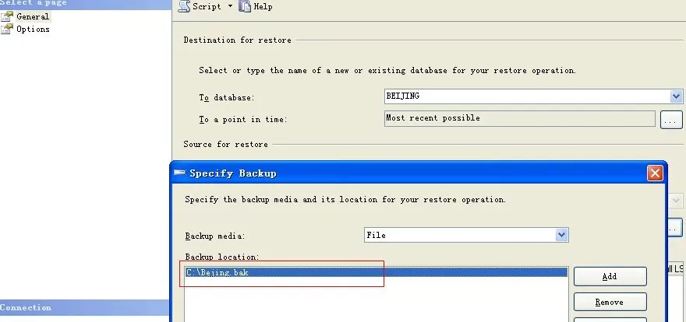Select C:\Bejing.bak in backup location list
The width and height of the screenshot is (686, 322).
click(377, 273)
